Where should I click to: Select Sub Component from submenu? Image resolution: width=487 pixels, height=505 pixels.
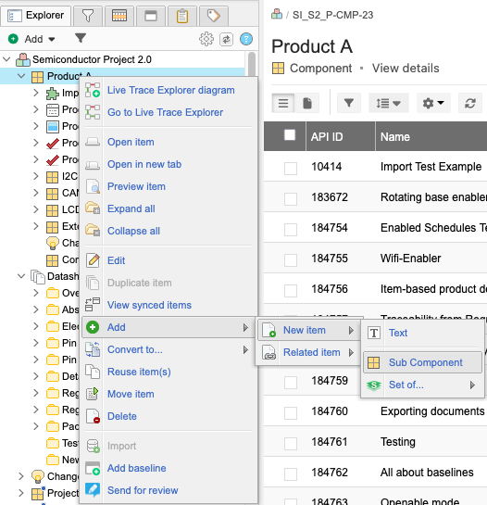tap(422, 362)
